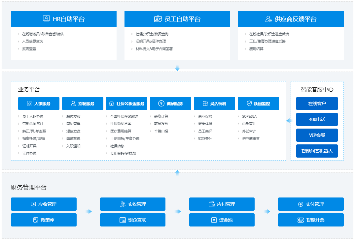Open the 员工入职办理 list item
The width and height of the screenshot is (355, 241).
point(33,116)
